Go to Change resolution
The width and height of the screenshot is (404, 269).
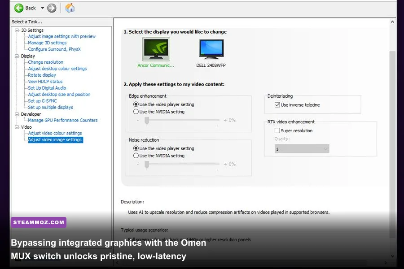[46, 62]
